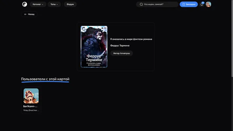Expand the Каталог dropdown
Image resolution: width=233 pixels, height=131 pixels.
click(38, 4)
